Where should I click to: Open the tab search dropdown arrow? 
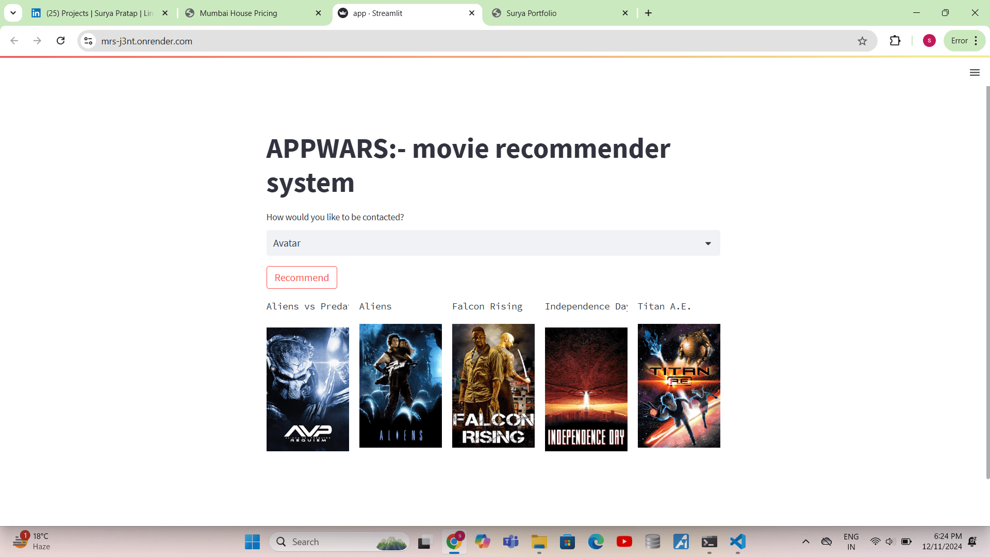pyautogui.click(x=13, y=13)
